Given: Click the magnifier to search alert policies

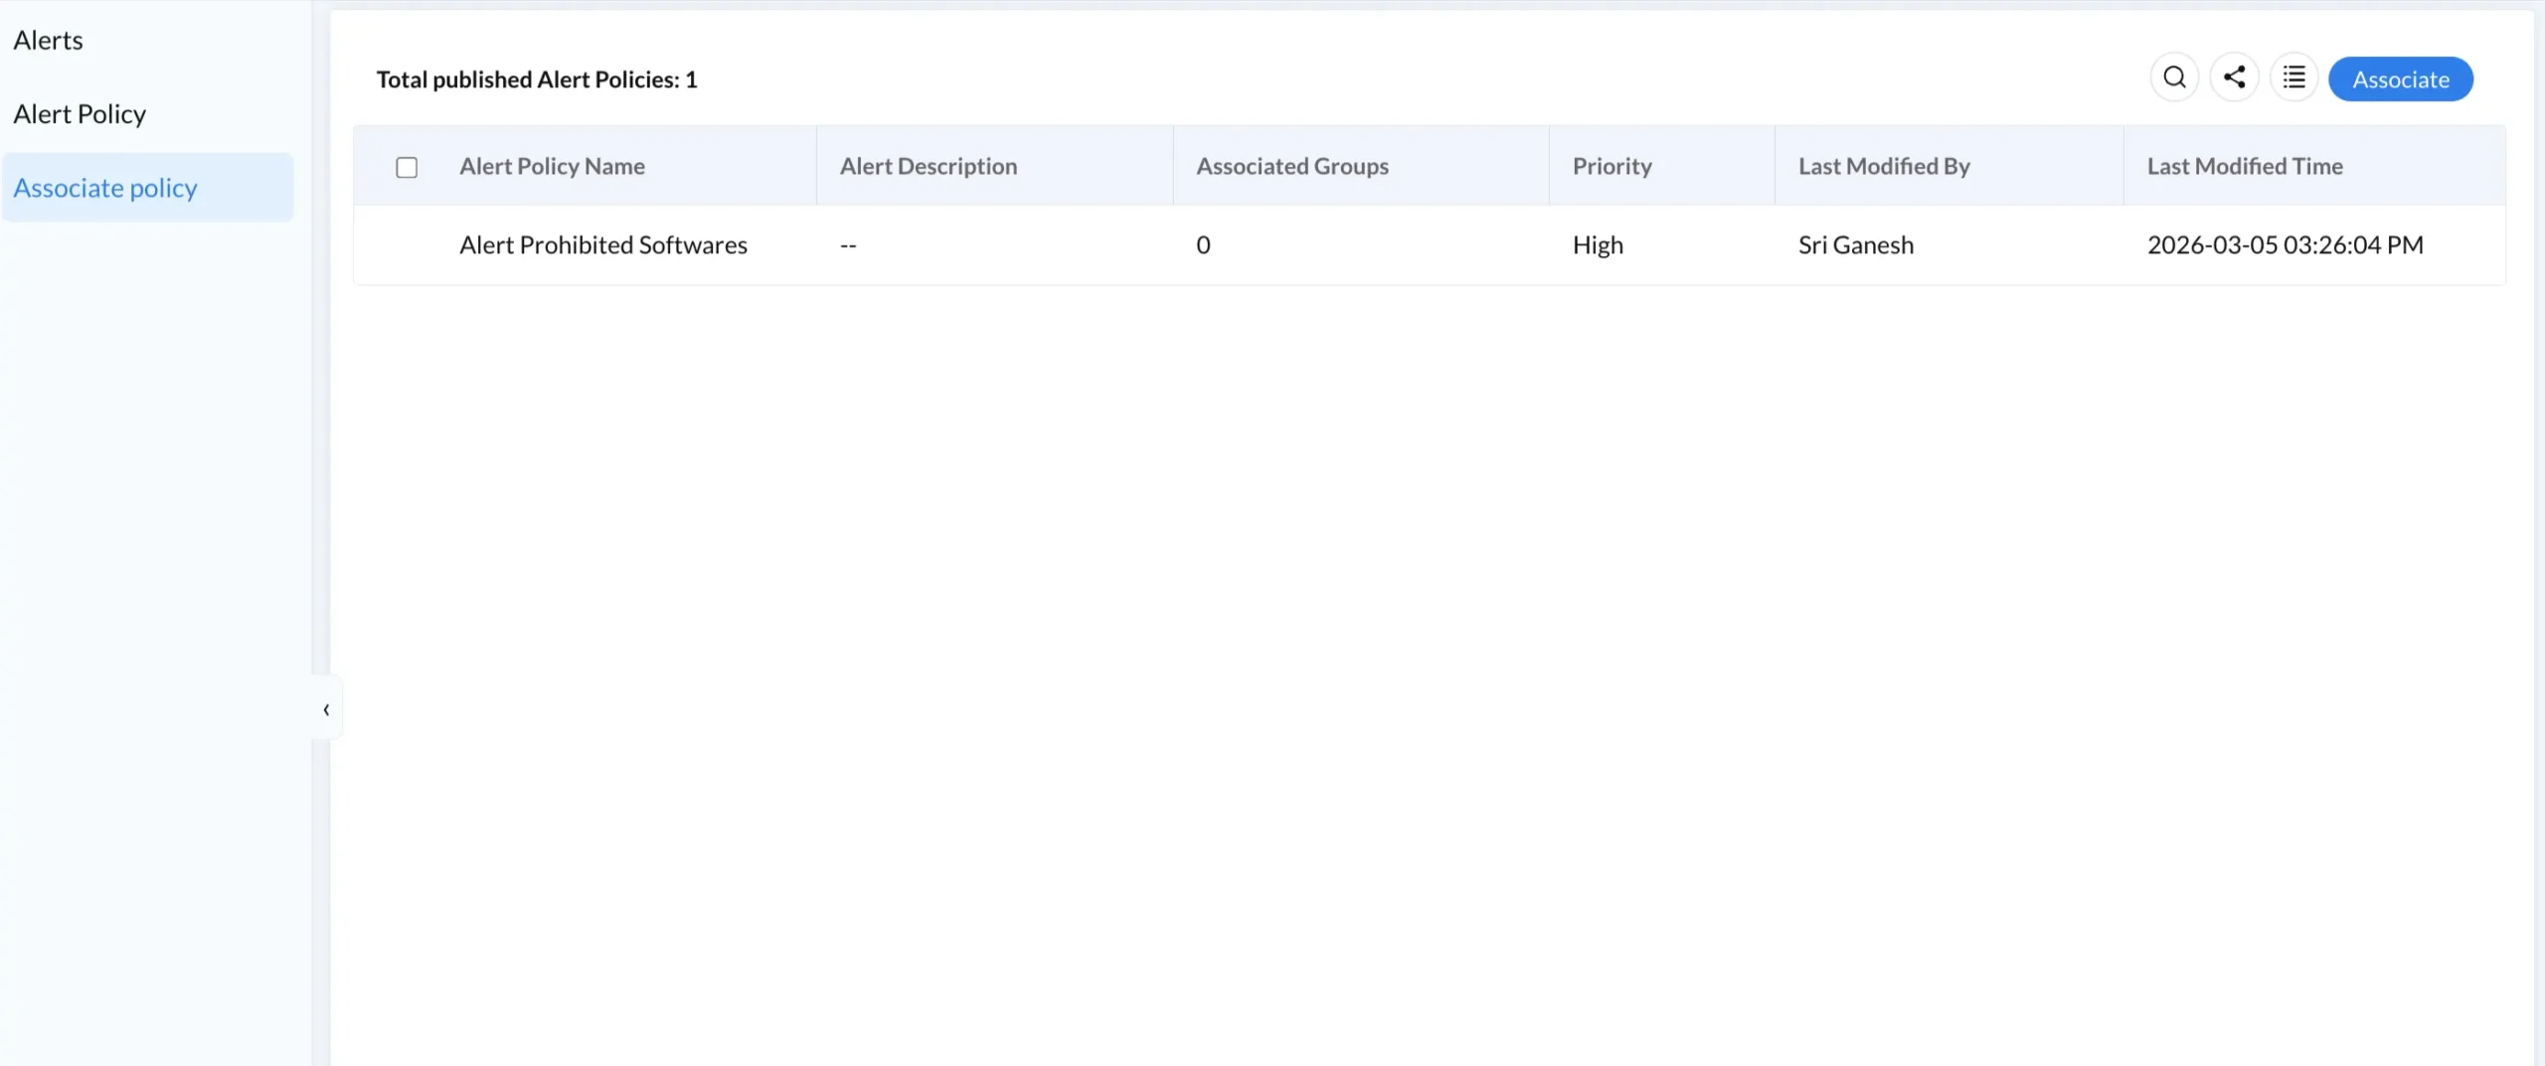Looking at the screenshot, I should [2174, 76].
